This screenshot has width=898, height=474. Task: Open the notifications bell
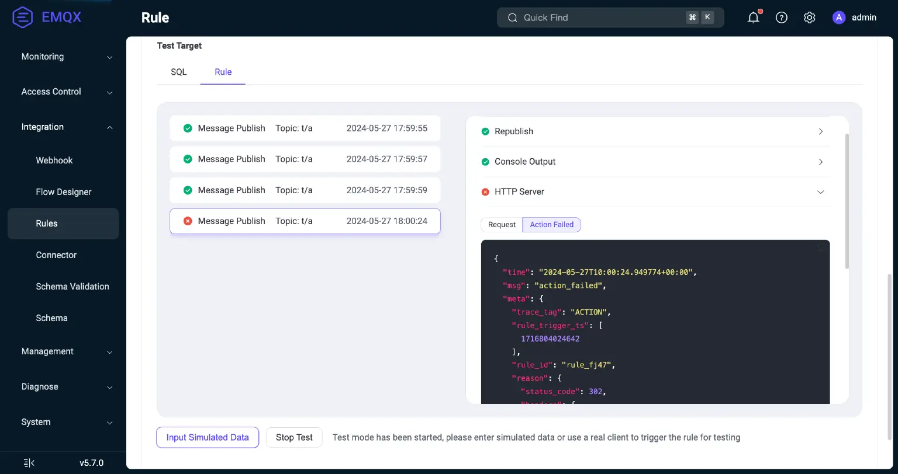click(753, 17)
